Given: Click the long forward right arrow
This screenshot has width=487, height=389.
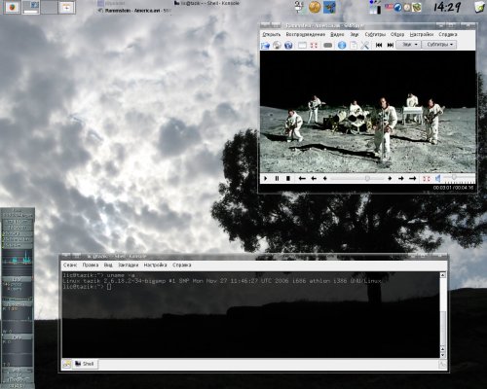Looking at the screenshot, I should click(x=413, y=178).
